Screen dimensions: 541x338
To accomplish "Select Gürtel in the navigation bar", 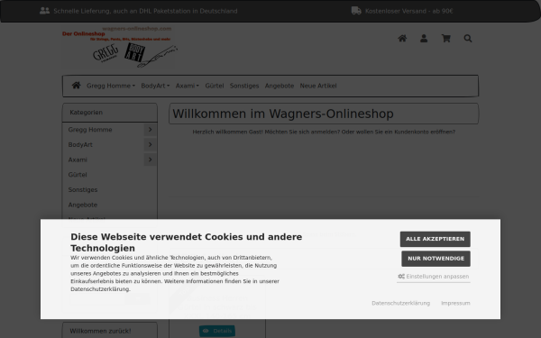I will pyautogui.click(x=215, y=86).
